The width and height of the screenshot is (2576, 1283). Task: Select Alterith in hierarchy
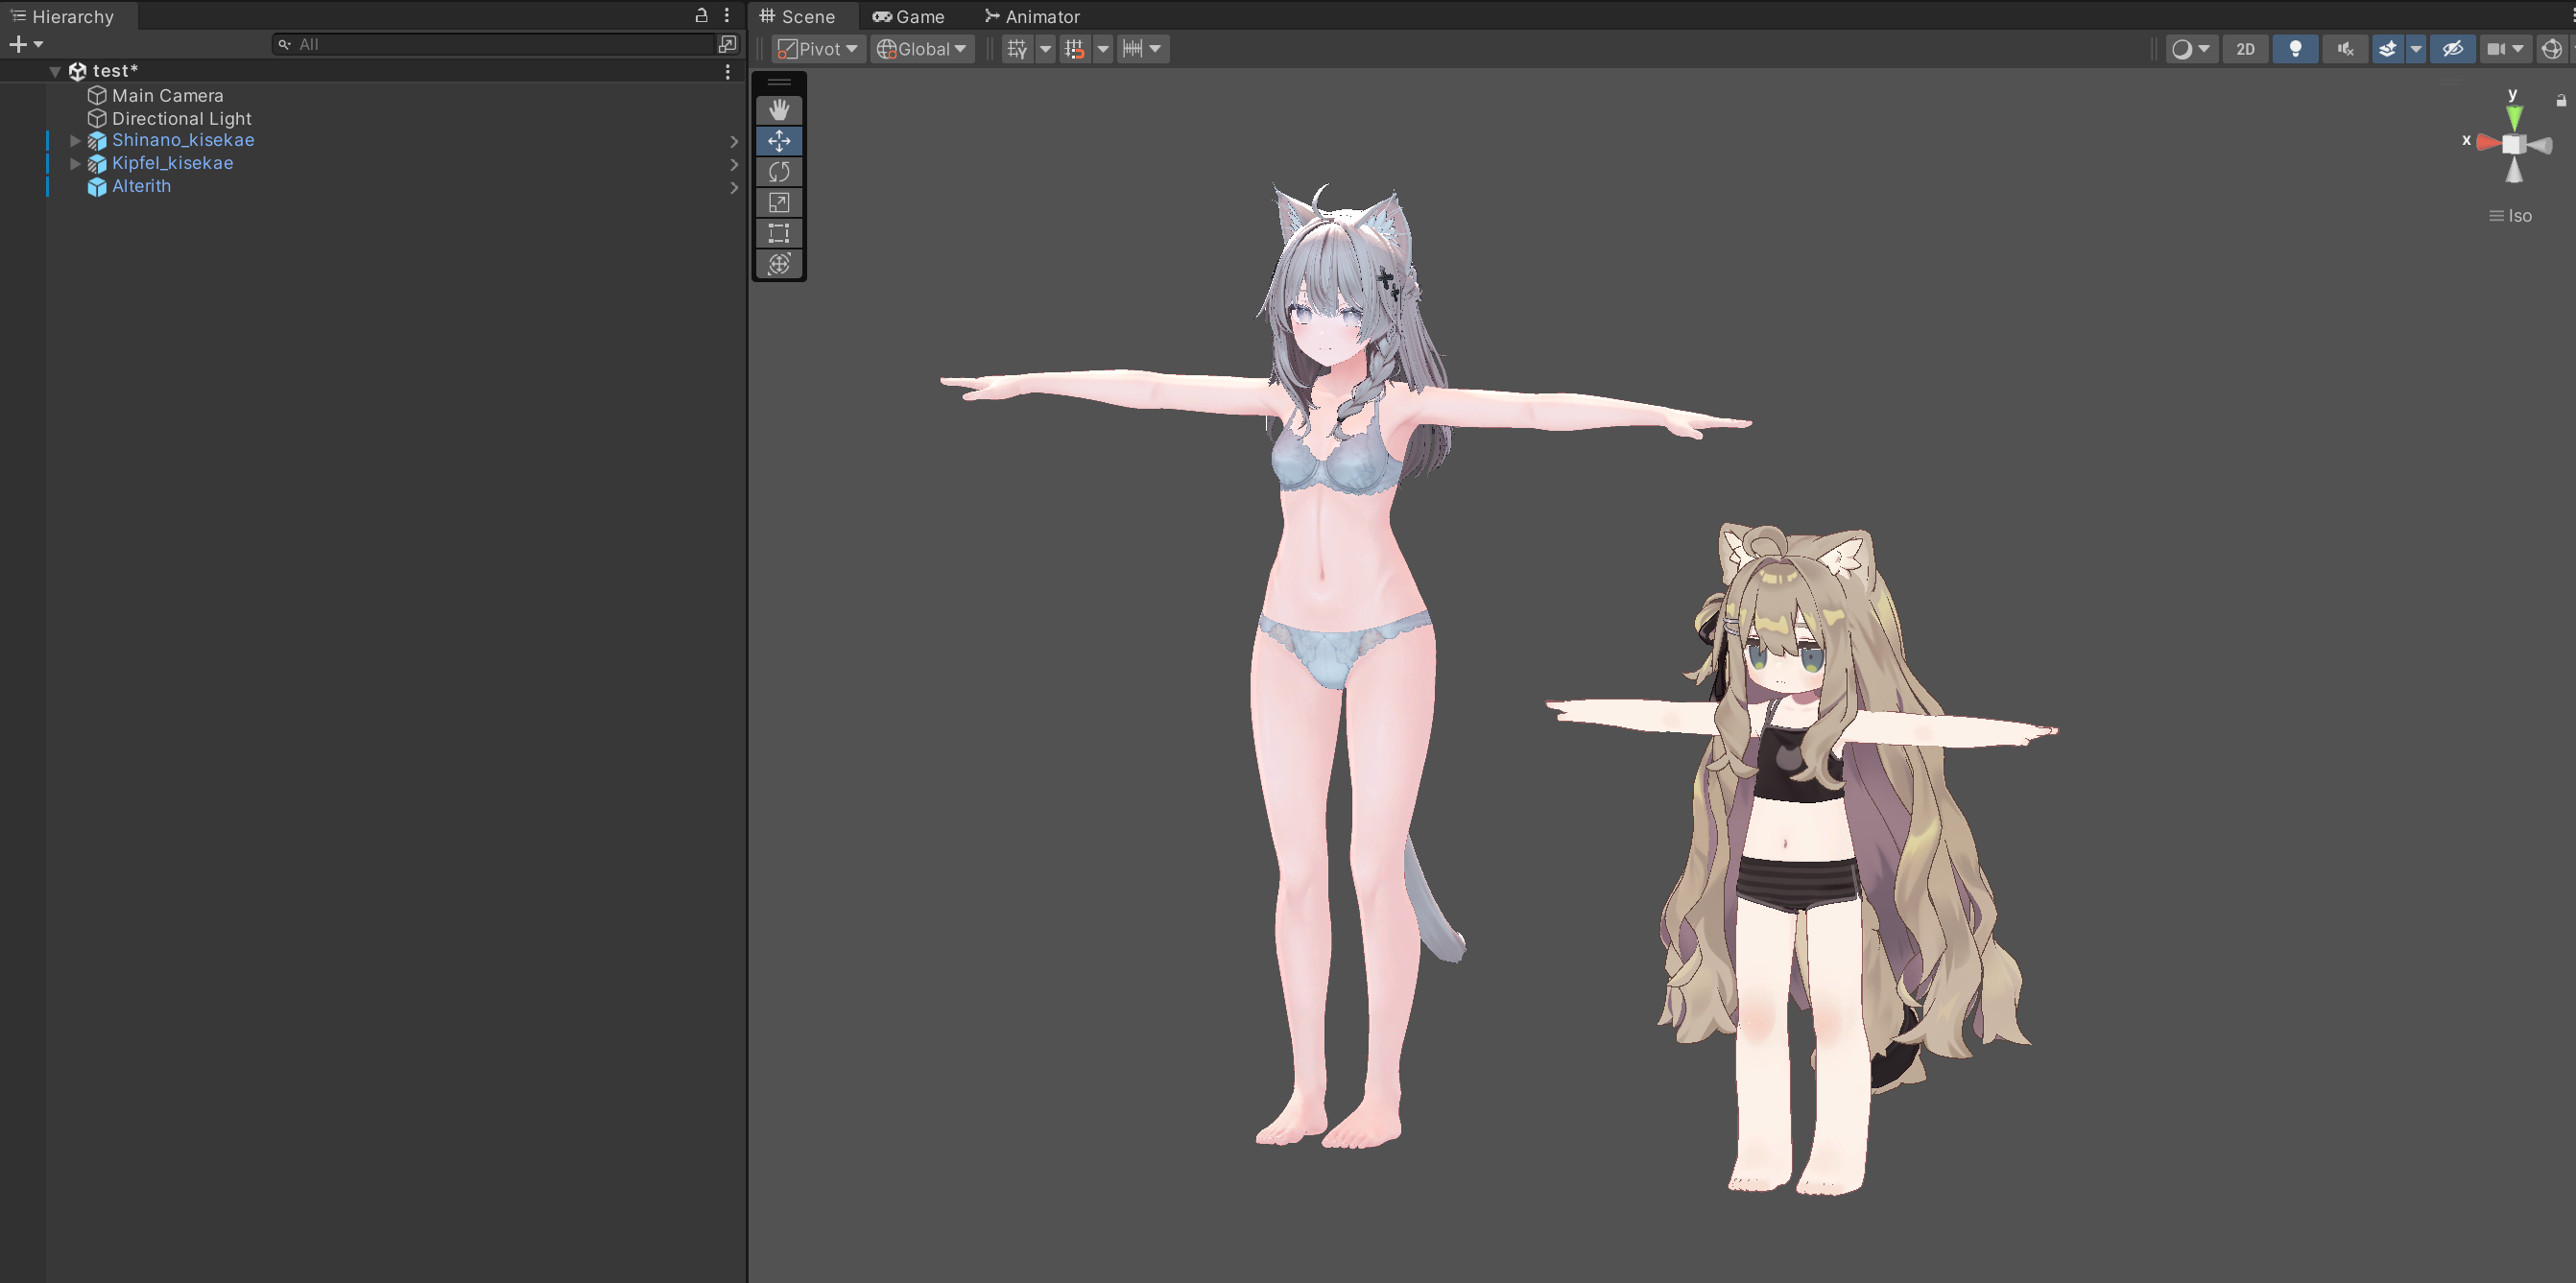[x=141, y=186]
